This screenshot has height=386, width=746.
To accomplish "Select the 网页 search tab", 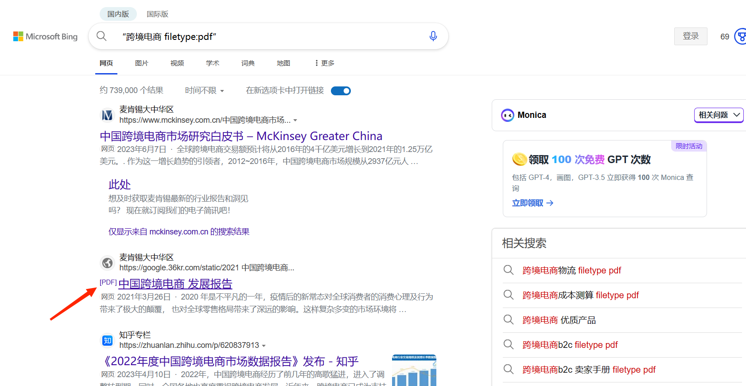I will tap(106, 63).
